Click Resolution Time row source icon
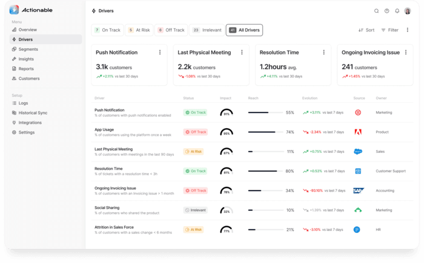The image size is (424, 263). tap(358, 171)
